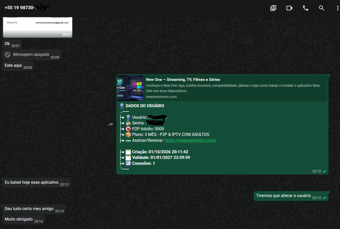The image size is (340, 229).
Task: Select the 'Este aqui' message bubble
Action: point(18,66)
